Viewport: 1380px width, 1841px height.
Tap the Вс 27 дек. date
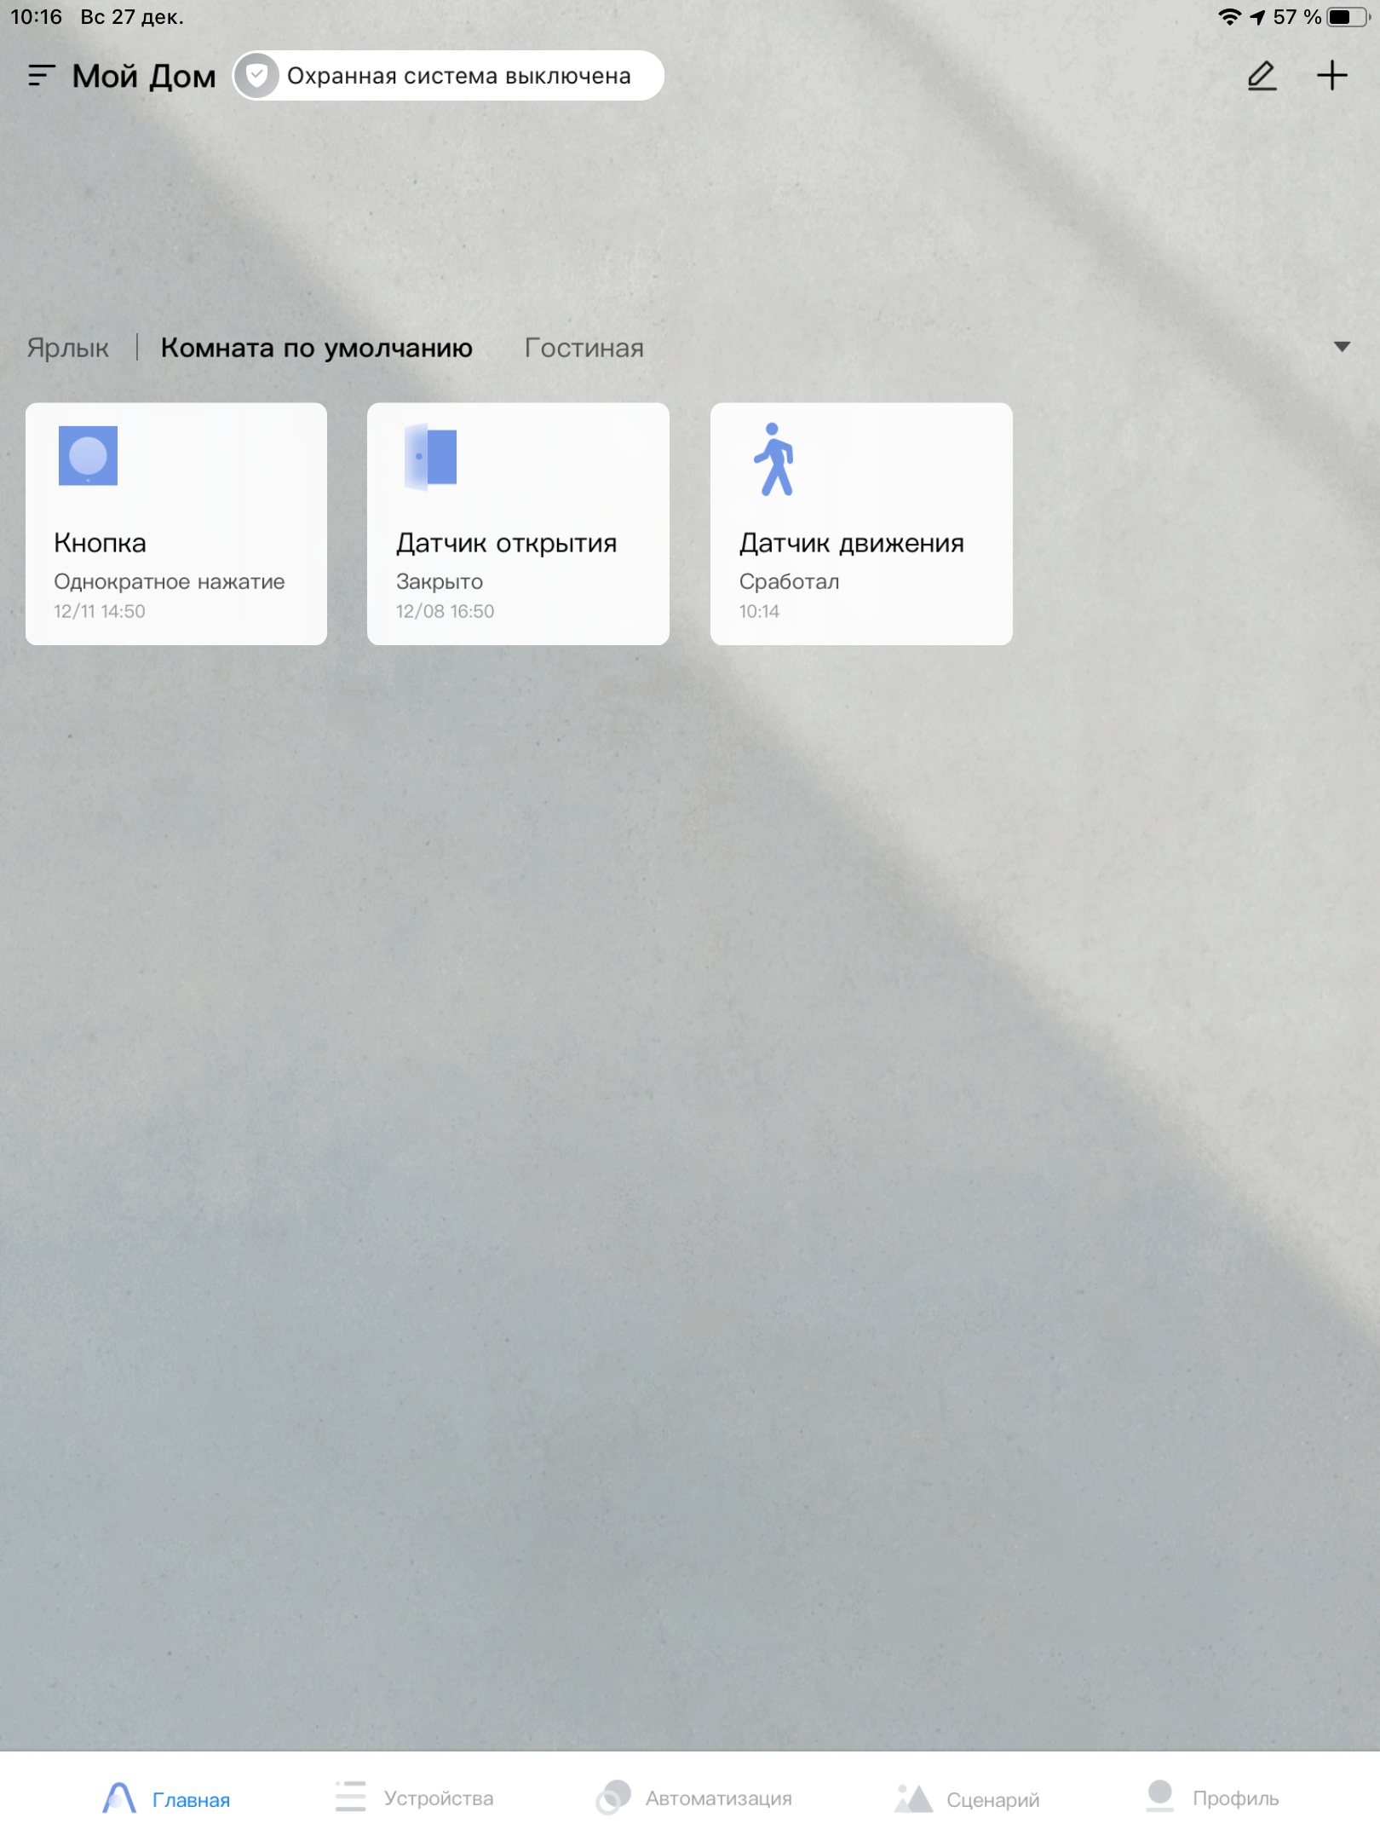132,17
